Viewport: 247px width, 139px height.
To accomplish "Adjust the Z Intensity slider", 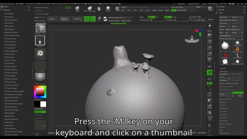I will pyautogui.click(x=176, y=20).
